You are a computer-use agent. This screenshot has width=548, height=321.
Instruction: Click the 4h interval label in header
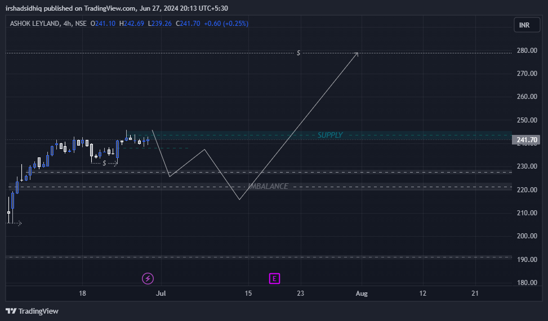click(x=68, y=24)
